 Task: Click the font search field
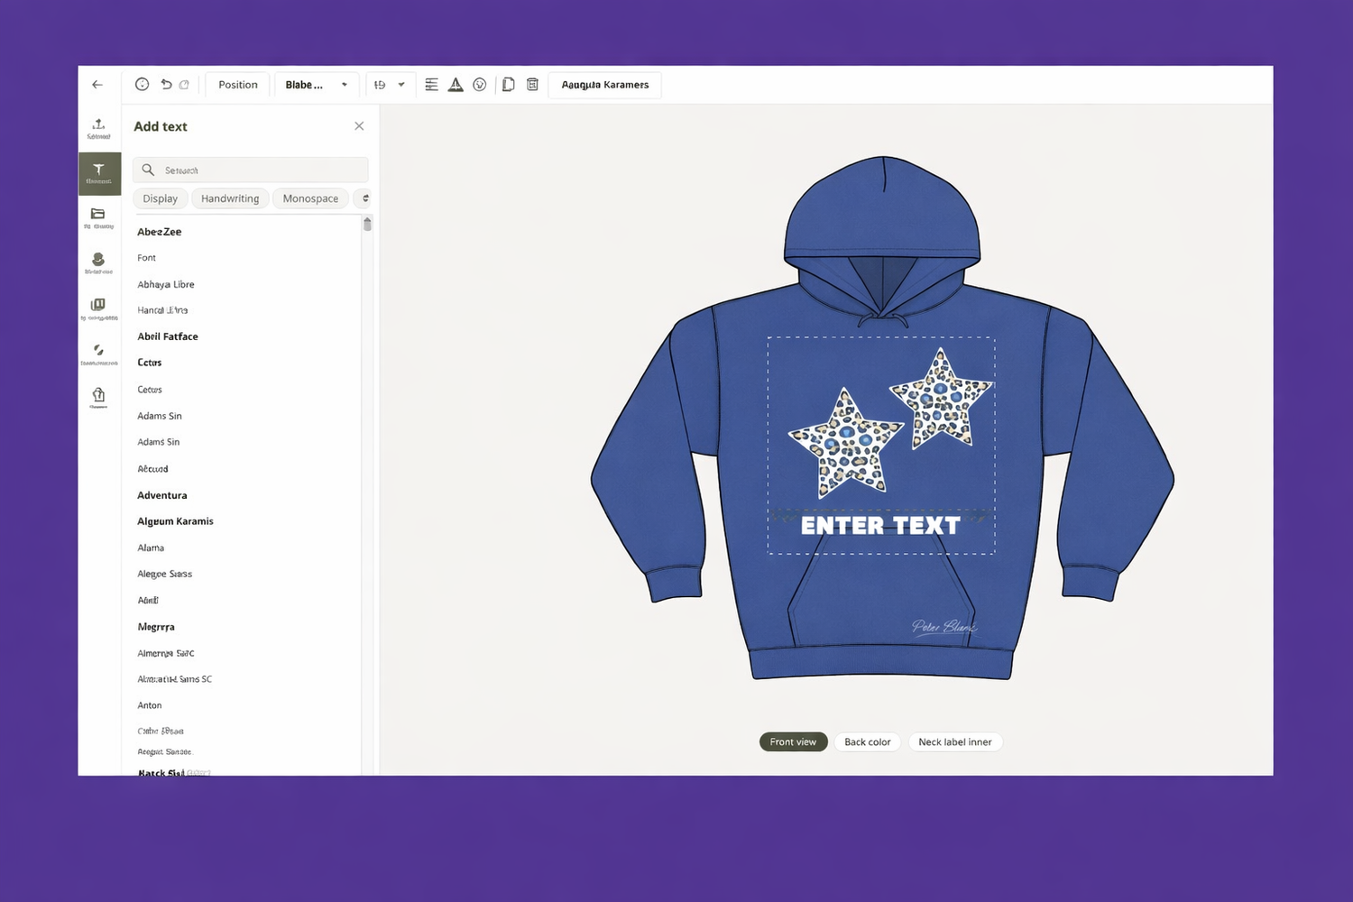pyautogui.click(x=251, y=170)
